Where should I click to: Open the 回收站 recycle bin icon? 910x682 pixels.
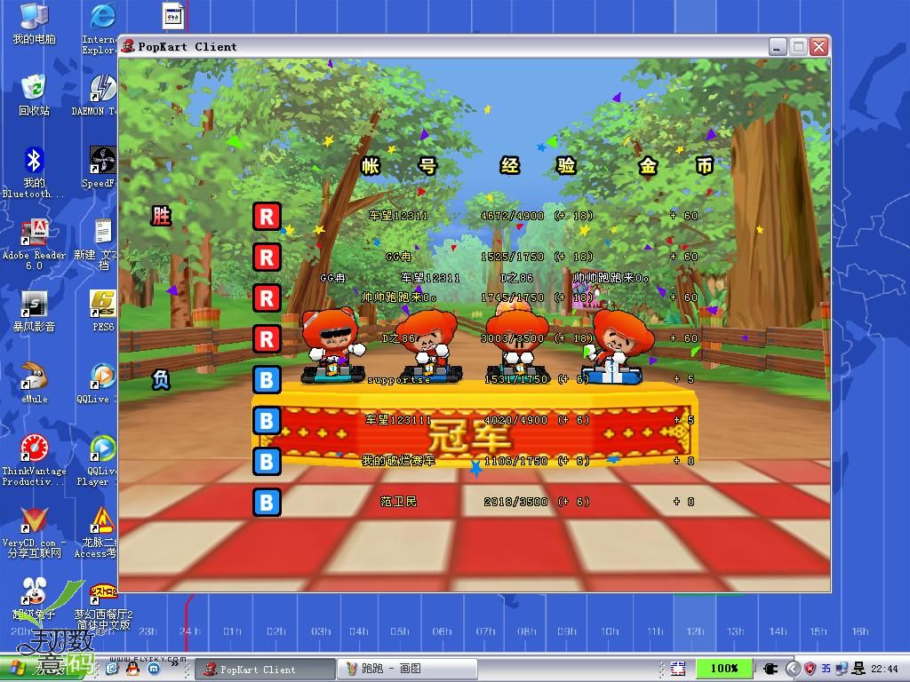coord(35,94)
